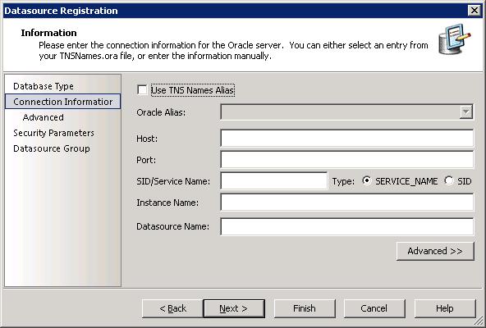This screenshot has width=486, height=328.
Task: Click into the Host input field
Action: click(346, 138)
